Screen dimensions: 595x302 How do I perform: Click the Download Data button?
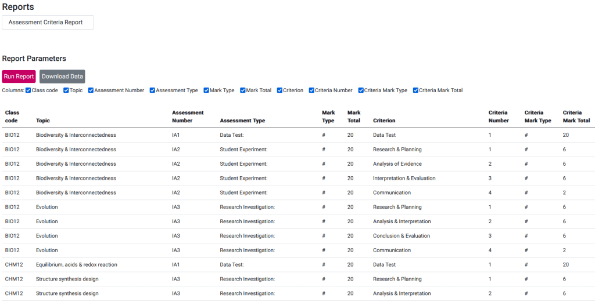click(62, 77)
